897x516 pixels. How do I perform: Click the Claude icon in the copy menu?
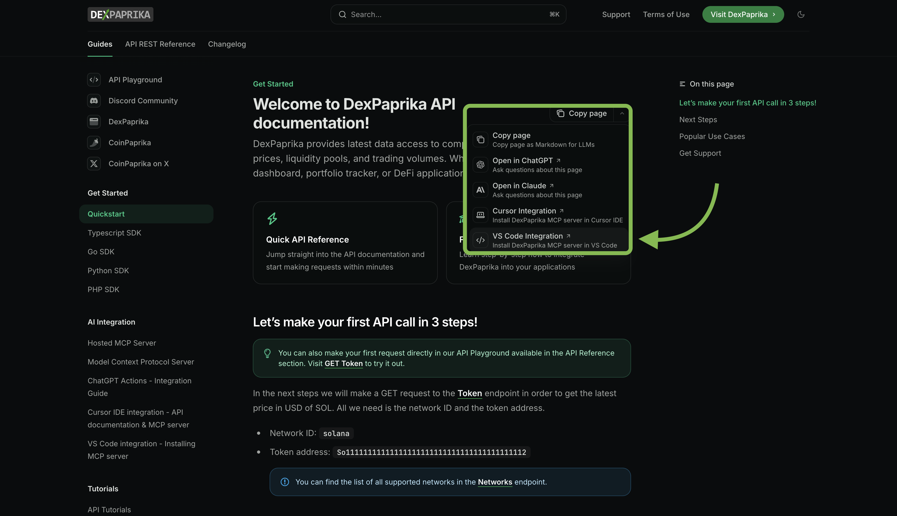pyautogui.click(x=480, y=190)
